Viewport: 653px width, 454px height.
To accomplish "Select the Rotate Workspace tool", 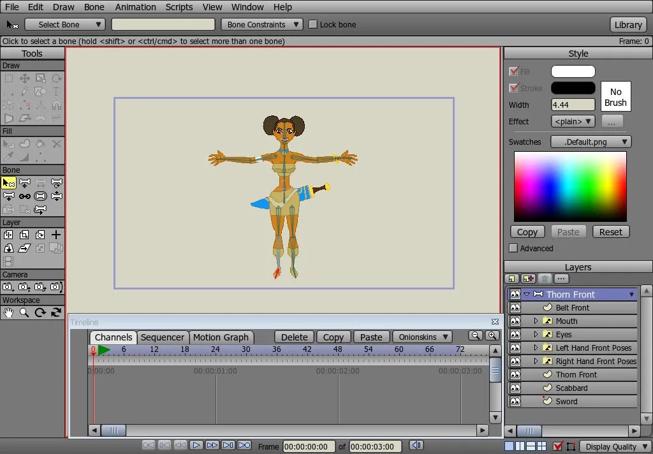I will pyautogui.click(x=40, y=312).
